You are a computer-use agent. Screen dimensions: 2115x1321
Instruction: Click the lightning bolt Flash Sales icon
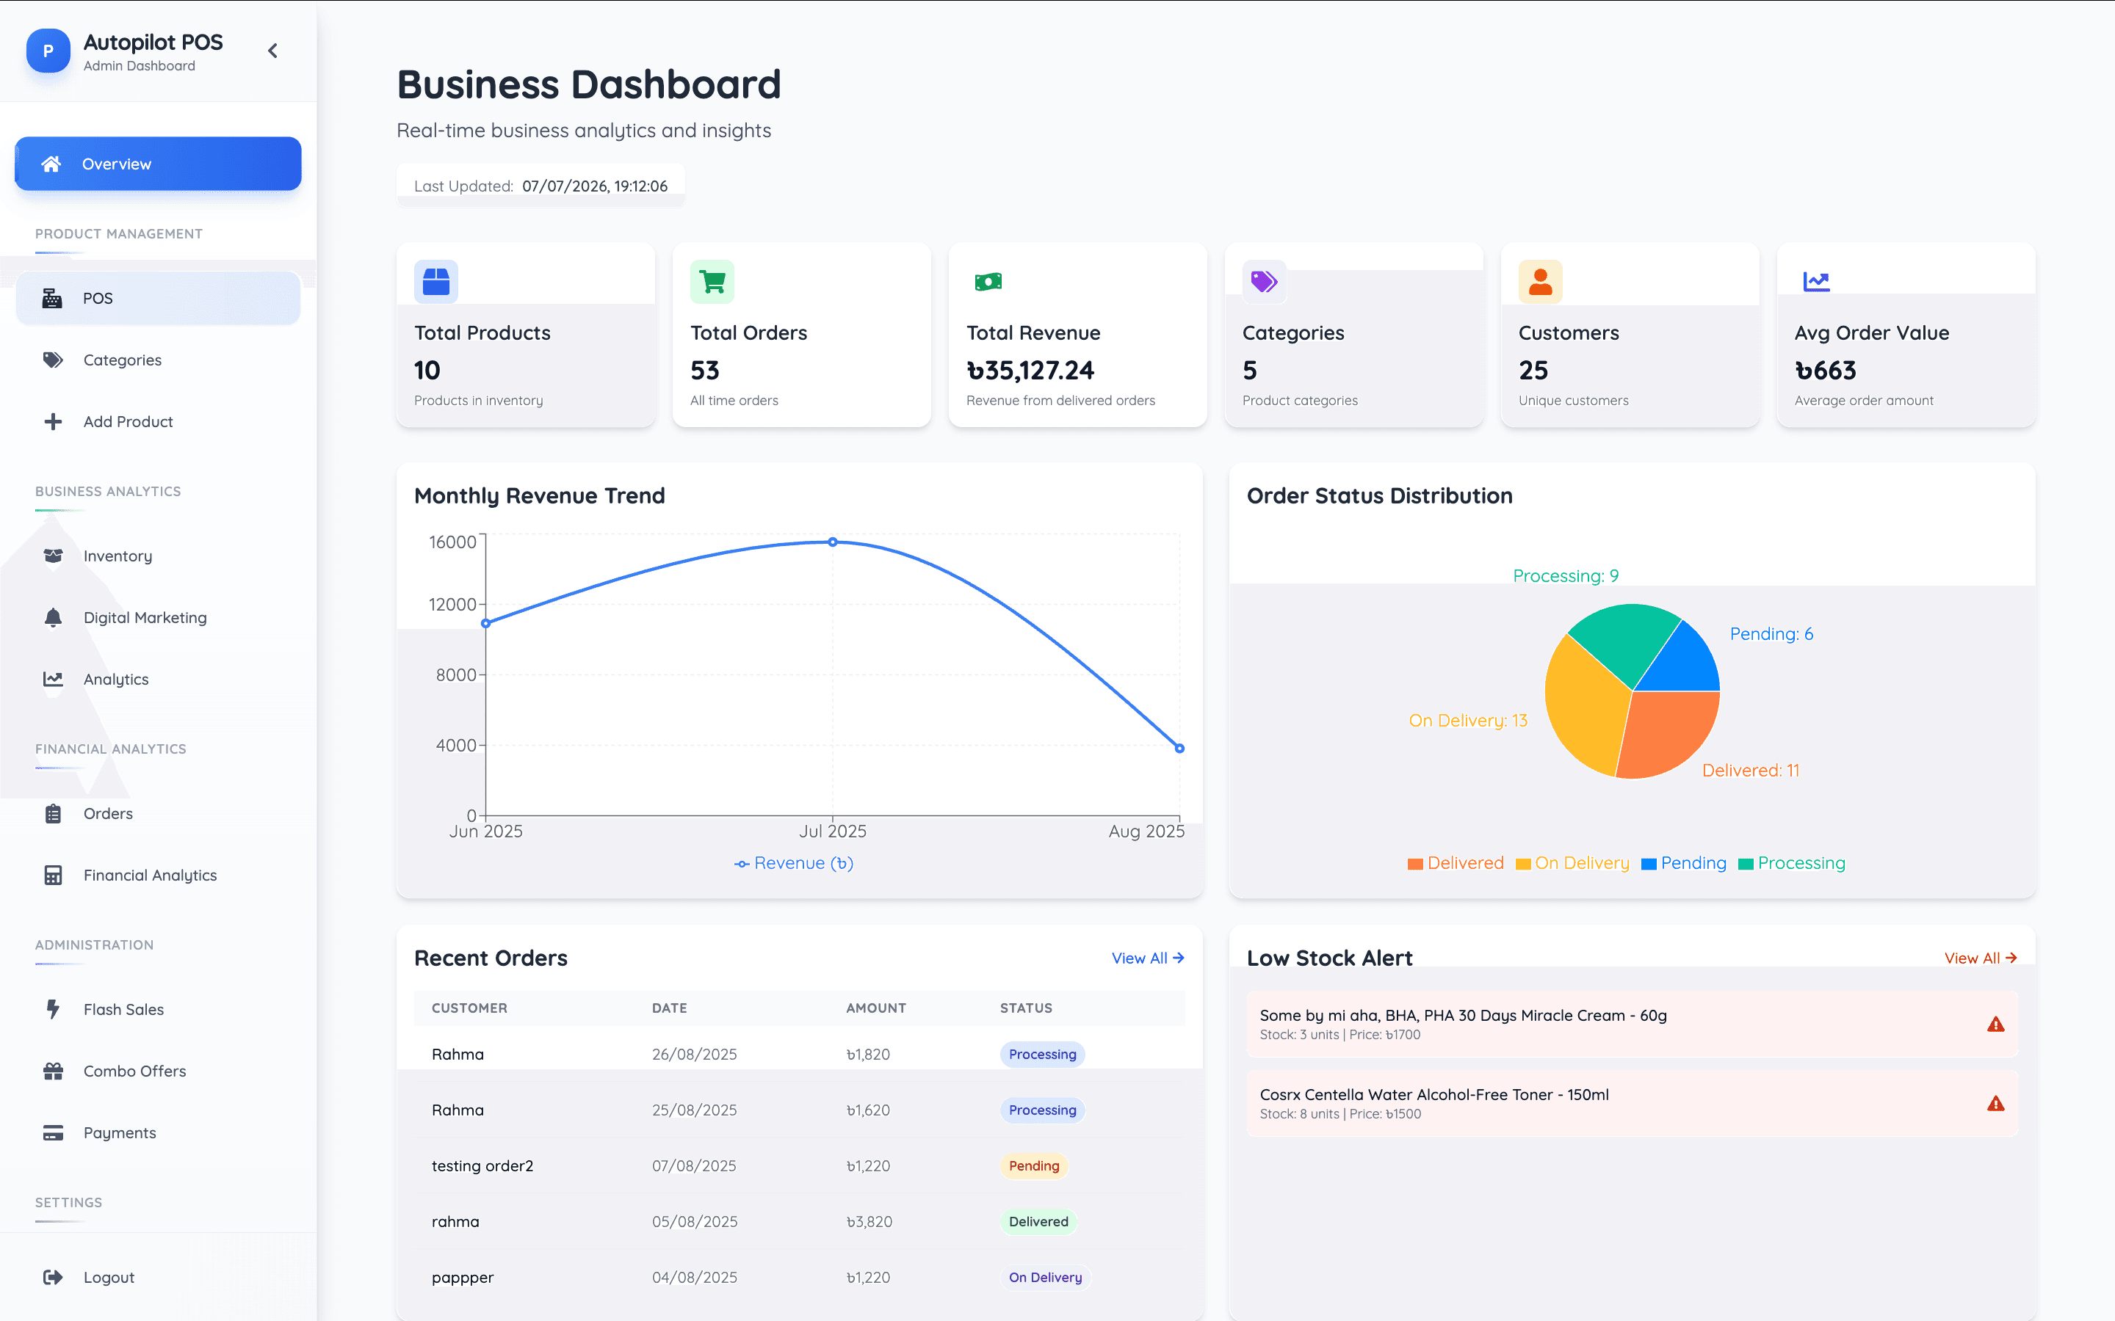(x=54, y=1009)
